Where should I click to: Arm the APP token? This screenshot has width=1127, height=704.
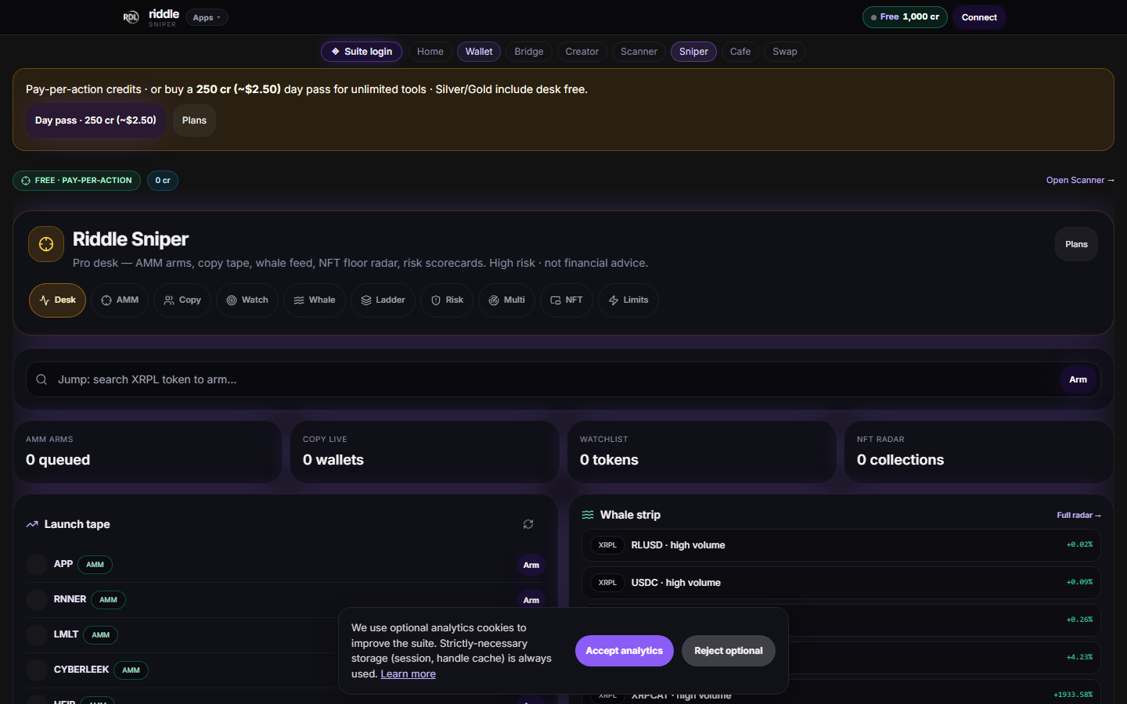(x=531, y=565)
